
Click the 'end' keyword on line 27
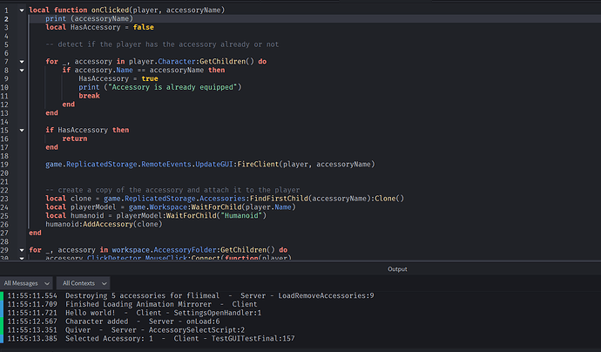(x=35, y=233)
